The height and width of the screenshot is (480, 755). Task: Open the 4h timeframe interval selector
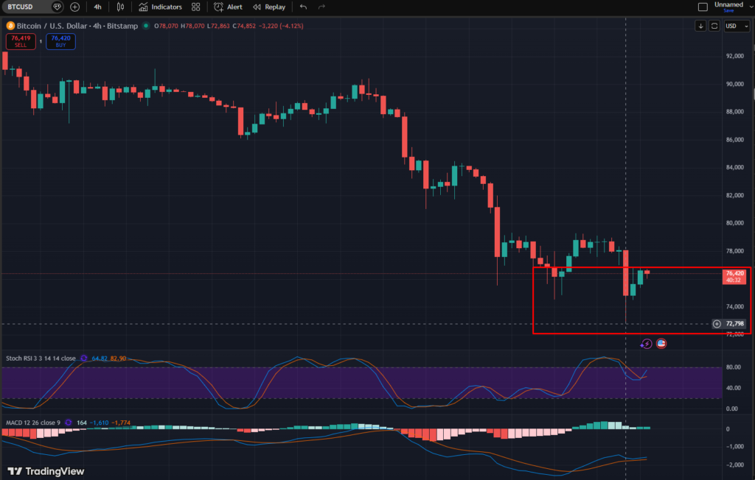(98, 7)
